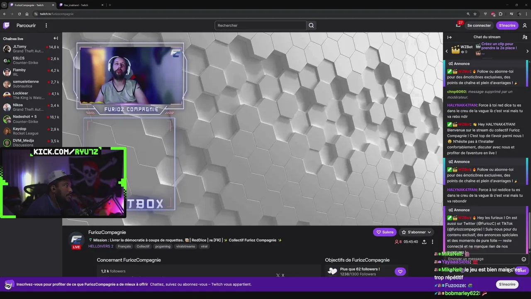This screenshot has height=299, width=531.
Task: Open a new browser tab
Action: [x=110, y=5]
